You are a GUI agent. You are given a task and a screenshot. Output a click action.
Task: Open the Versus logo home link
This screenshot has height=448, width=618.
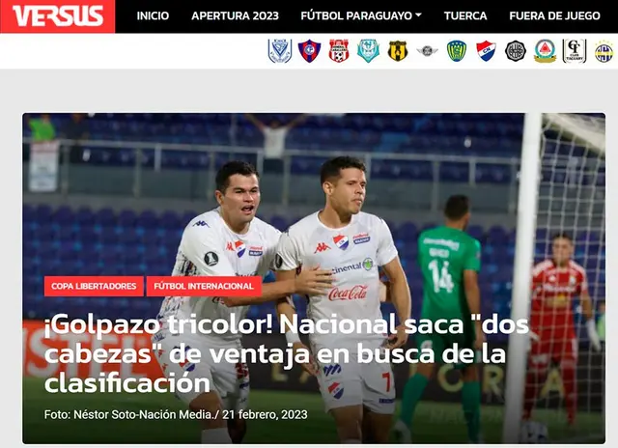coord(58,16)
